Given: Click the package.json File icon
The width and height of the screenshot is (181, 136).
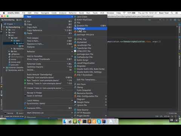Looking at the screenshot, I should 75,54.
